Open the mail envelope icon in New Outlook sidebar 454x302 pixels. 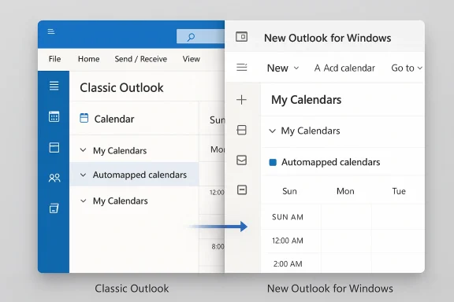(241, 160)
